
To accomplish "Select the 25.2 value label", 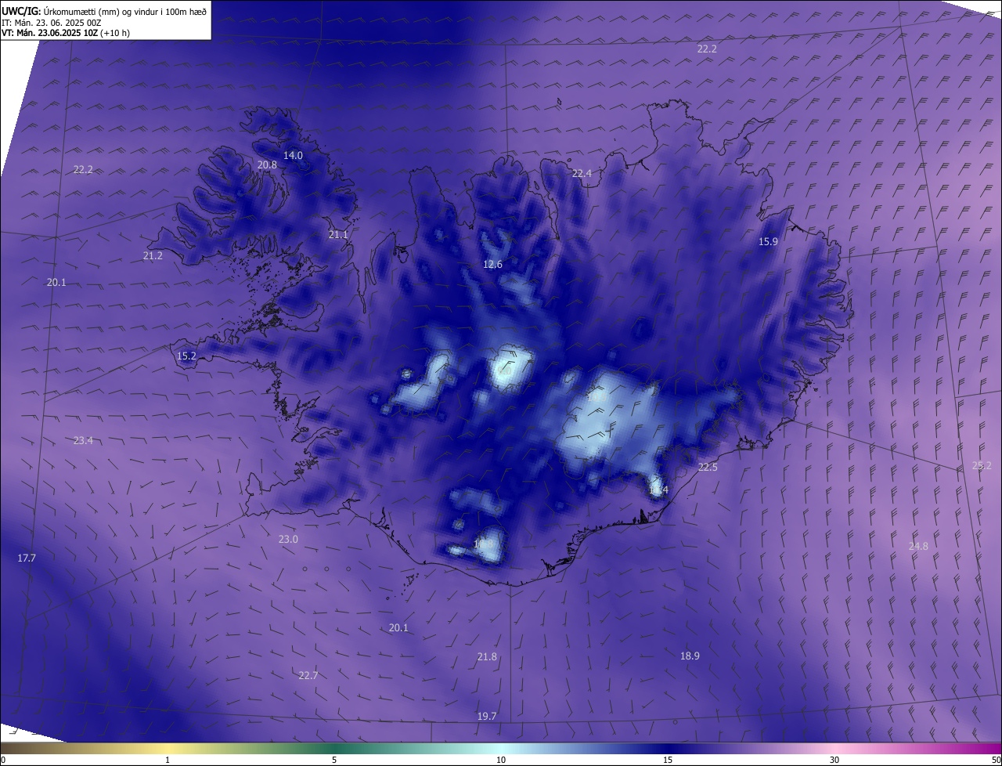I will click(x=982, y=465).
